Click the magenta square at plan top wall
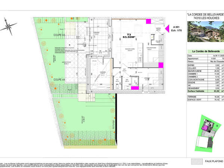 click(148, 21)
